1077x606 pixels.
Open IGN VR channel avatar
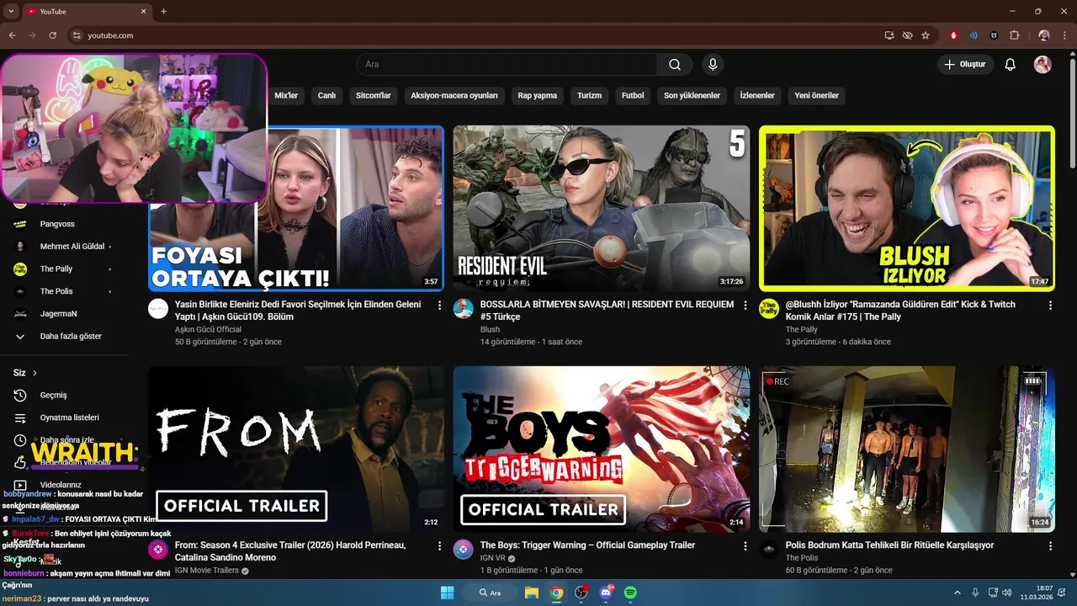tap(464, 549)
